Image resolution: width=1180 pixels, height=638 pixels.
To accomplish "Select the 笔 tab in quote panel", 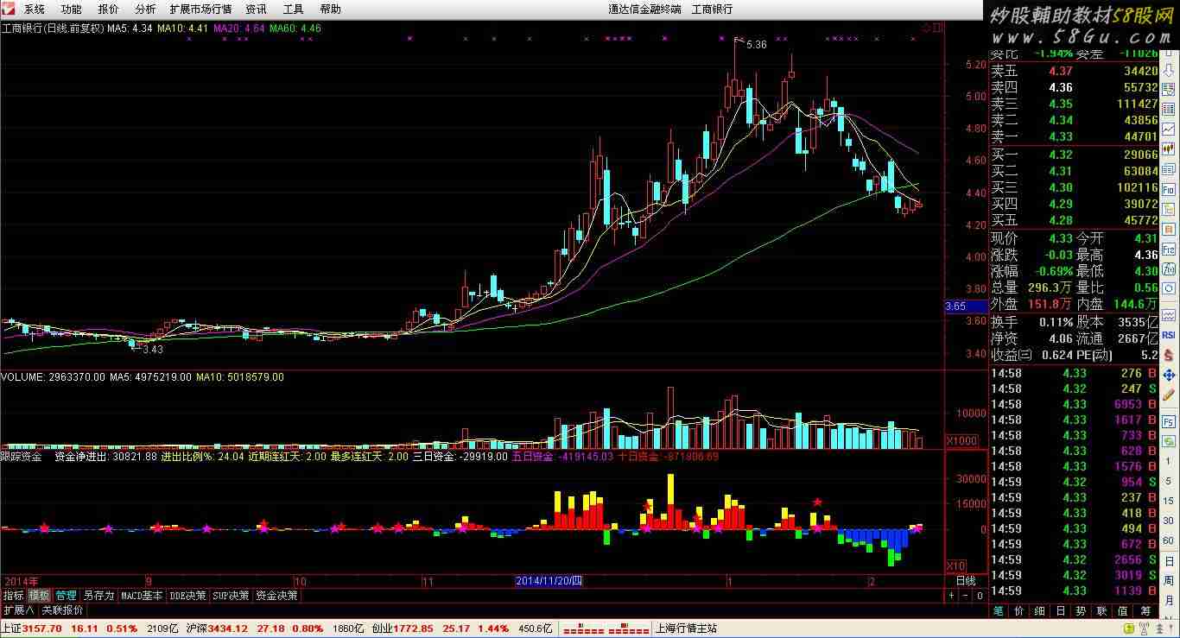I will 998,611.
